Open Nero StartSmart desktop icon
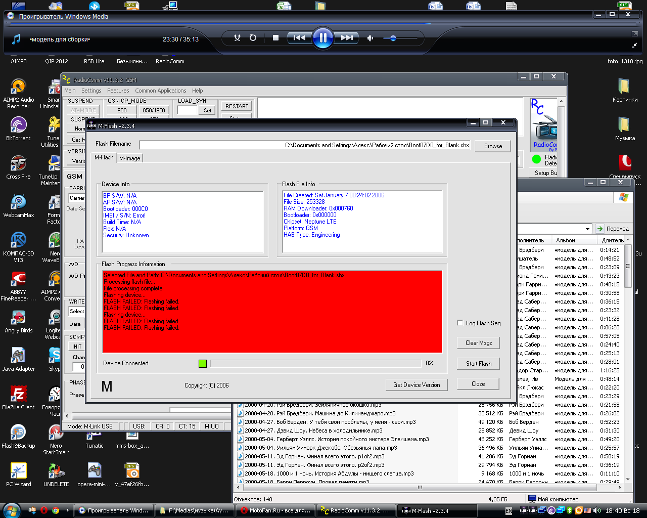 click(56, 440)
